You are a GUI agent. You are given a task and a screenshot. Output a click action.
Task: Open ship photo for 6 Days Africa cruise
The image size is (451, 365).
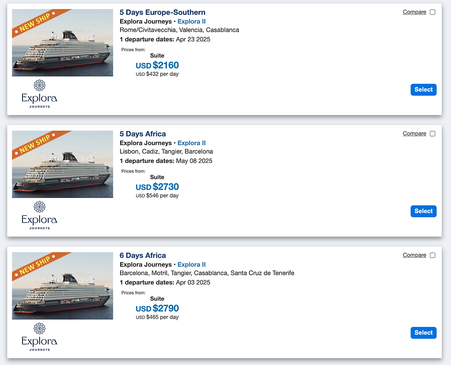pos(63,286)
